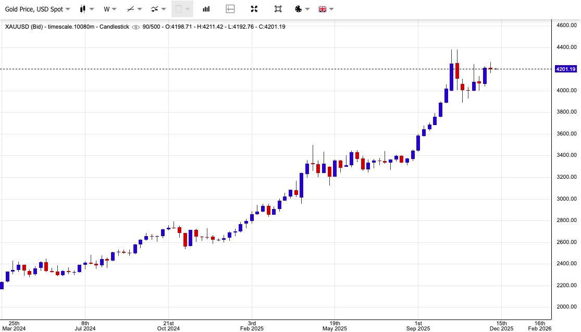Expand the W timeframe dropdown
The width and height of the screenshot is (581, 332).
pyautogui.click(x=110, y=9)
